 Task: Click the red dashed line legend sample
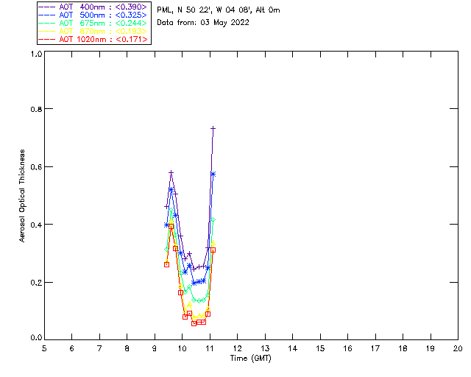pyautogui.click(x=47, y=39)
